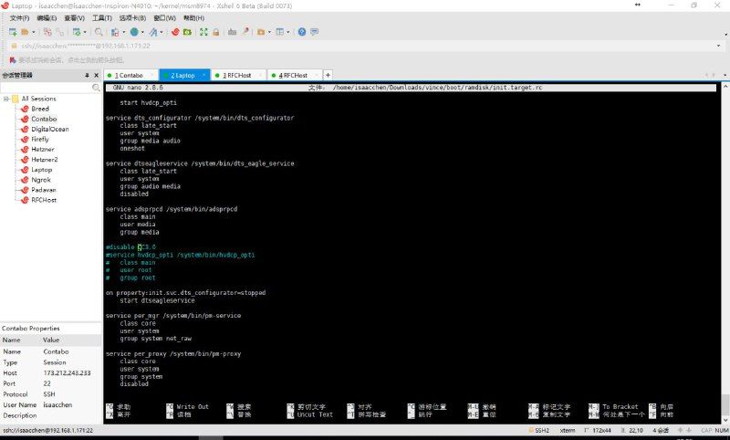Open the 帮助(H) menu
The image size is (730, 440).
193,18
